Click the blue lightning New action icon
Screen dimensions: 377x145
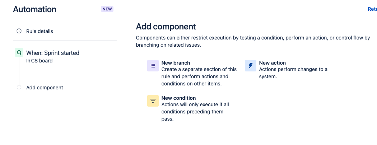point(251,66)
